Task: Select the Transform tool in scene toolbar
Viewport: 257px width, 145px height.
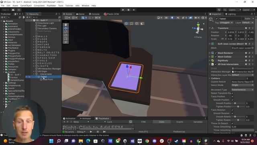Action: click(x=66, y=42)
